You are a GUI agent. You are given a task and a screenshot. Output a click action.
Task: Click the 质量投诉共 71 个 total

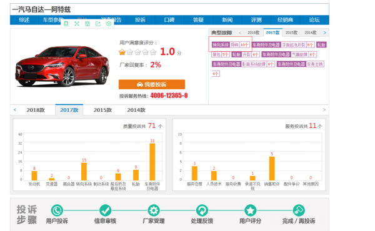(x=142, y=126)
